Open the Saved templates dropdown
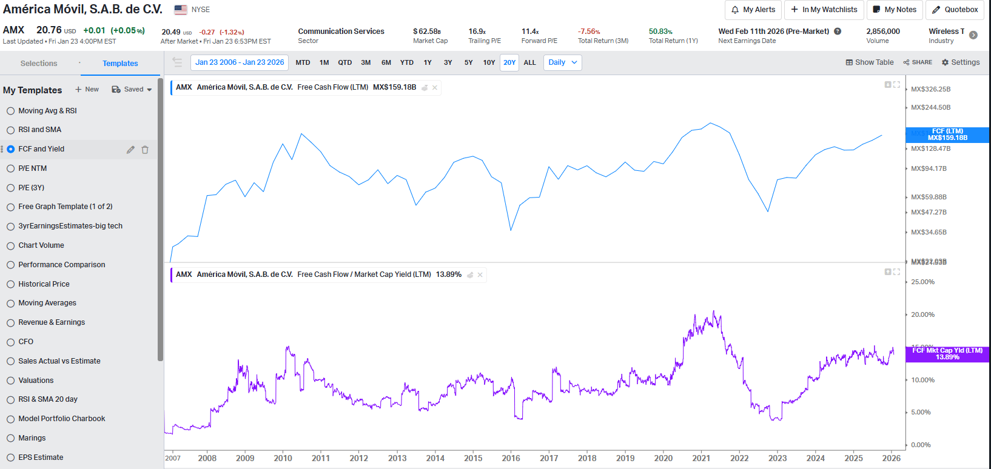Viewport: 991px width, 469px height. [132, 90]
